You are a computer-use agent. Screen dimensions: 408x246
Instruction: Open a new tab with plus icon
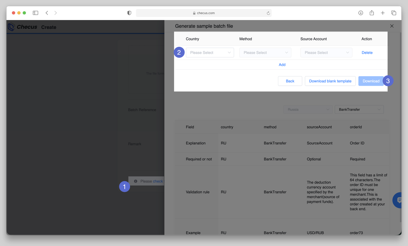(382, 13)
